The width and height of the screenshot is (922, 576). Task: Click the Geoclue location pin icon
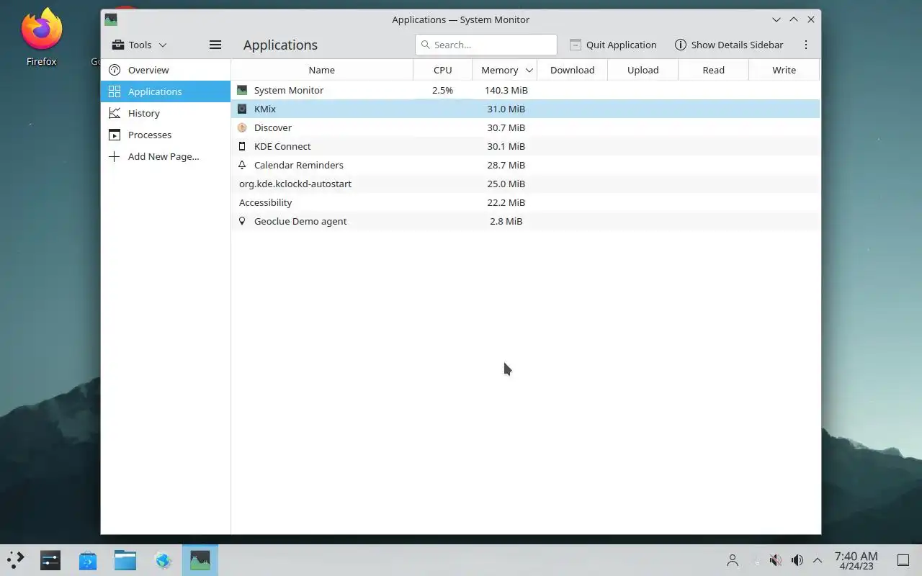coord(242,221)
